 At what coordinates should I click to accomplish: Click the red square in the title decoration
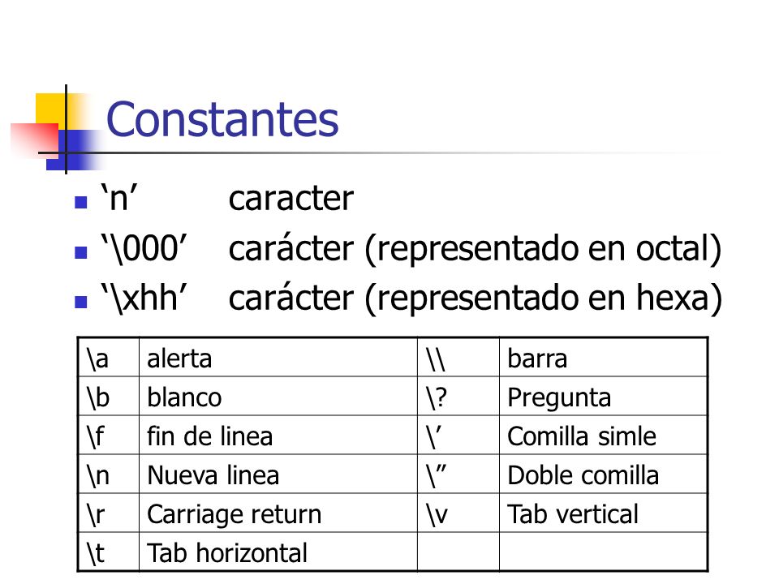click(x=35, y=139)
